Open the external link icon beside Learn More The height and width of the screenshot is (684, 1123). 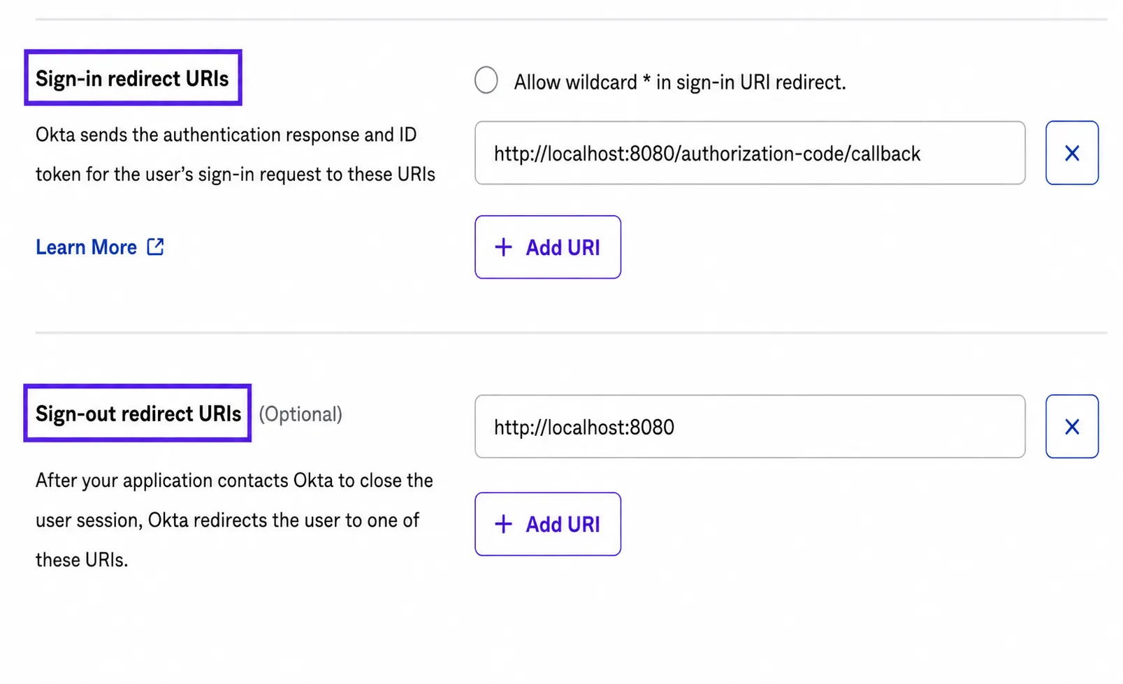point(155,247)
